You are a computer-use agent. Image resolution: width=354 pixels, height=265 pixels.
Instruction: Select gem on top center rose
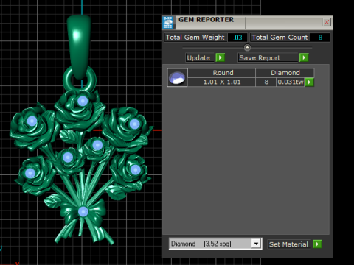[x=83, y=101]
